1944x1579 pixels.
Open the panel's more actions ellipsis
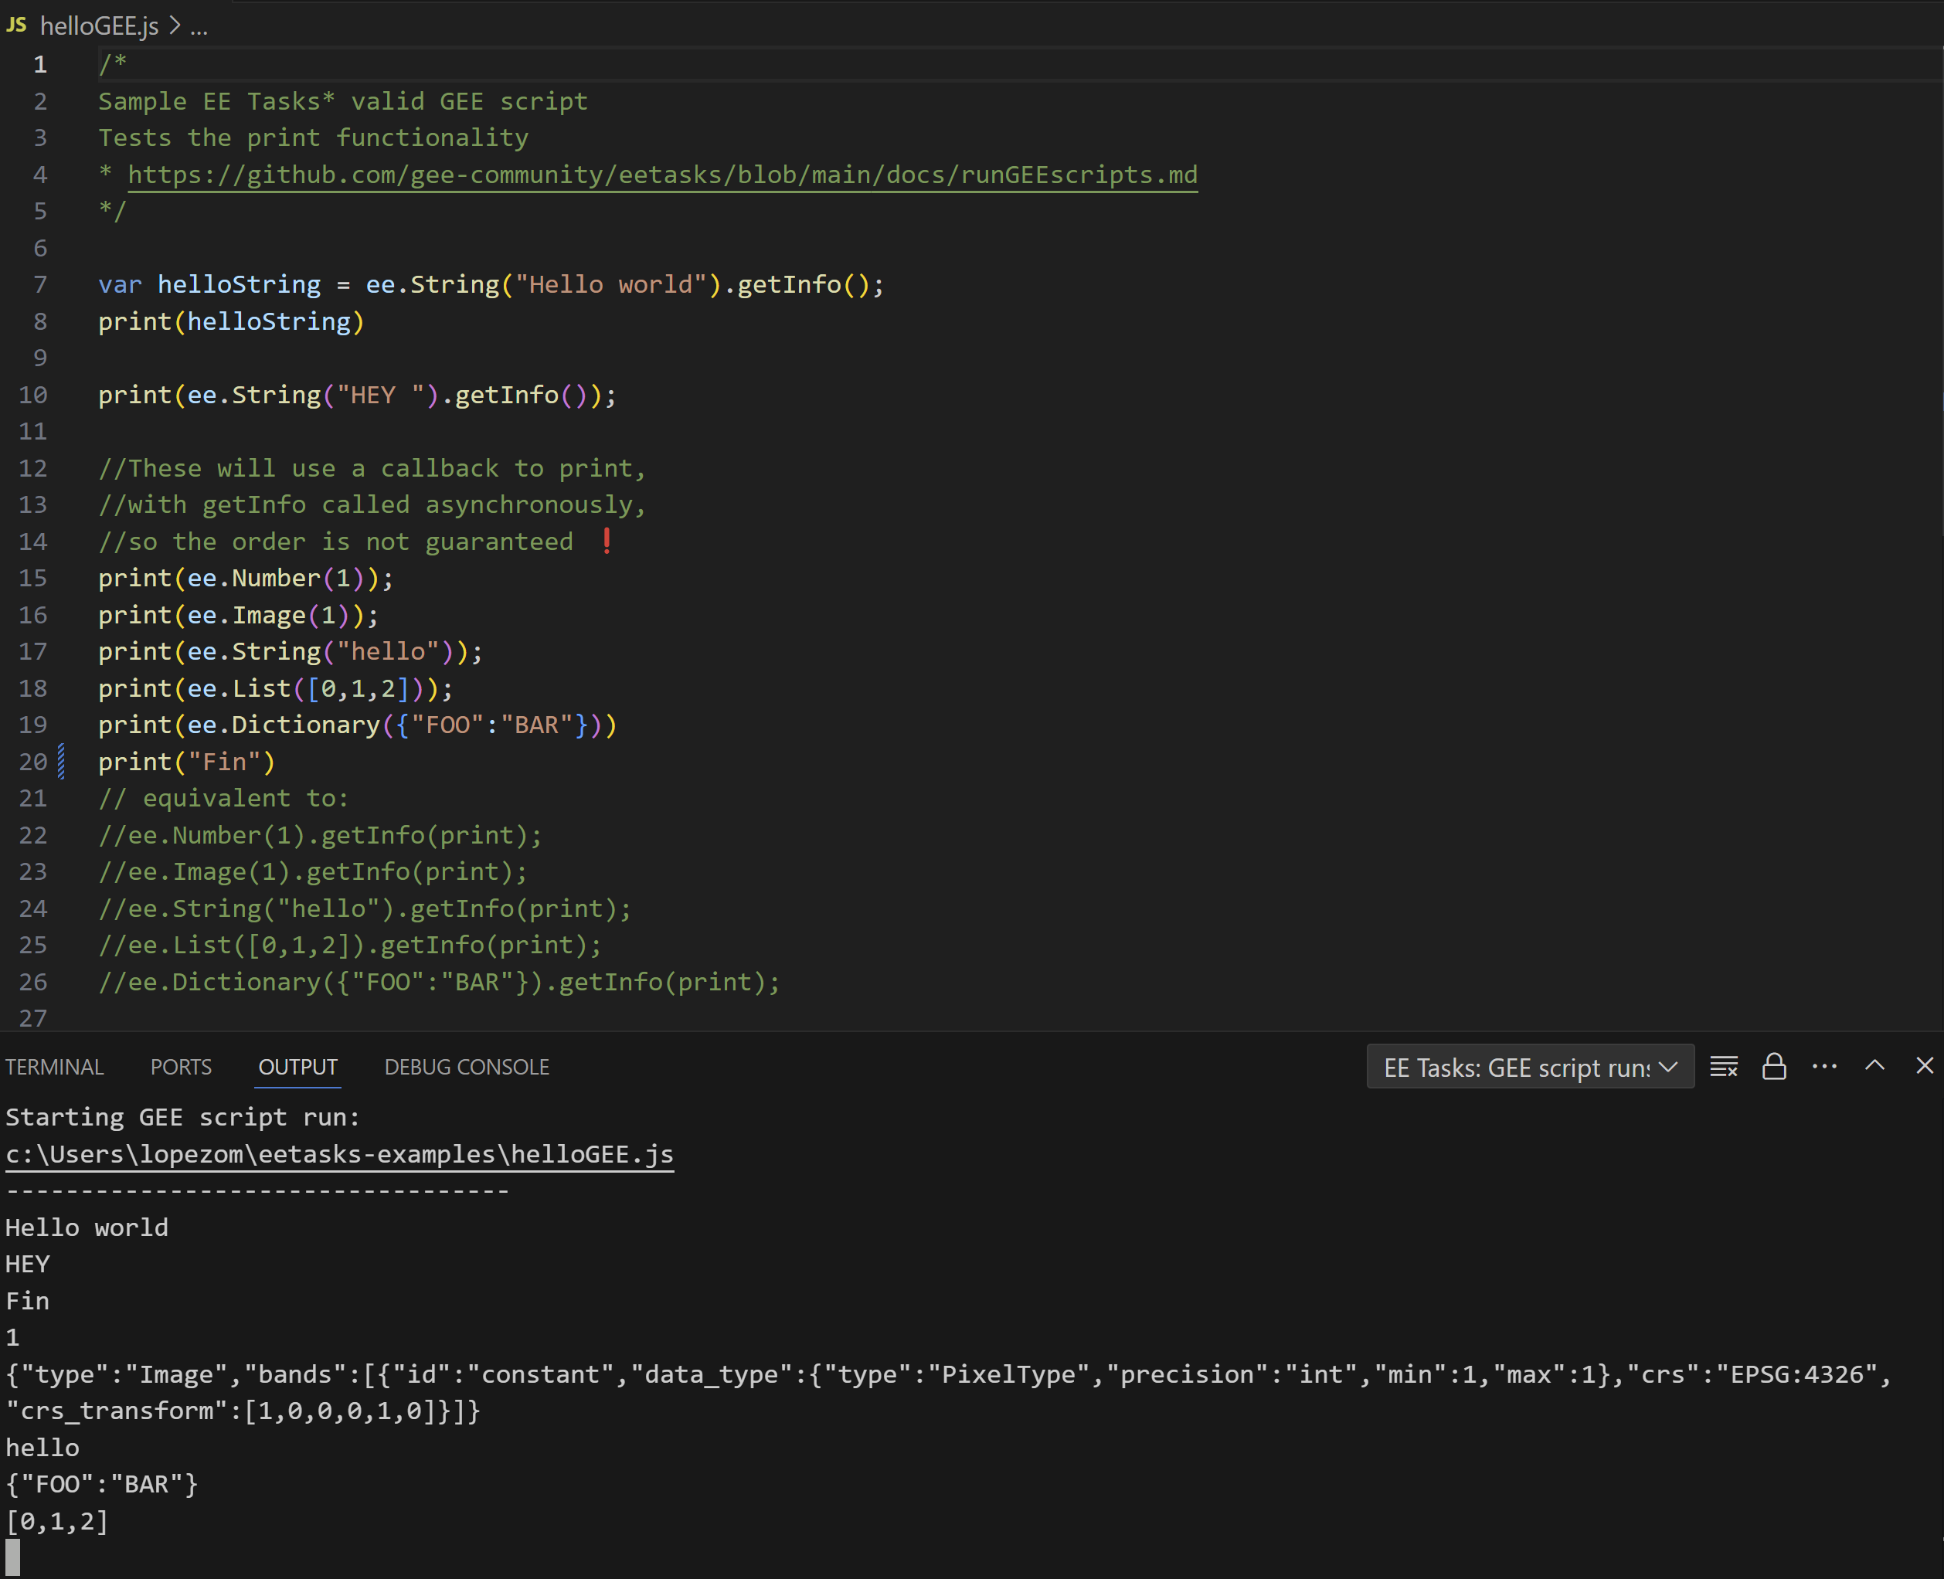[1824, 1066]
